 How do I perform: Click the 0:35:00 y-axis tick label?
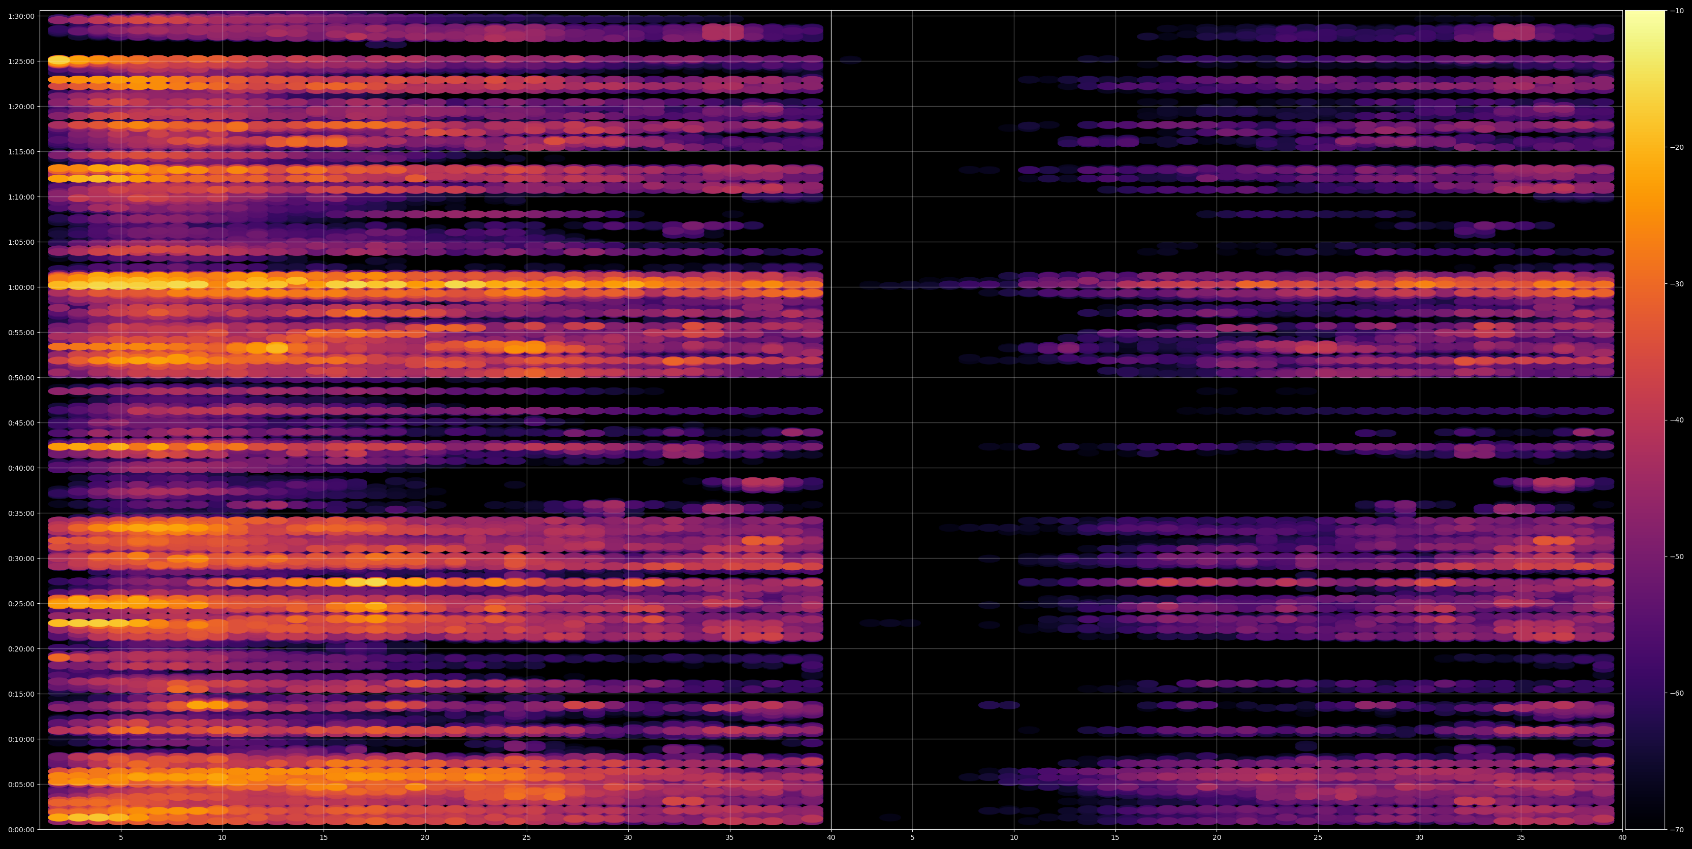click(x=21, y=513)
